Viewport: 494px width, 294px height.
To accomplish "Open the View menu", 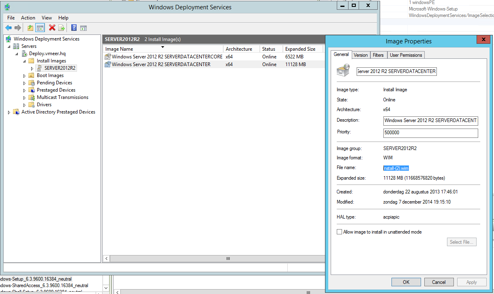I will coord(47,18).
